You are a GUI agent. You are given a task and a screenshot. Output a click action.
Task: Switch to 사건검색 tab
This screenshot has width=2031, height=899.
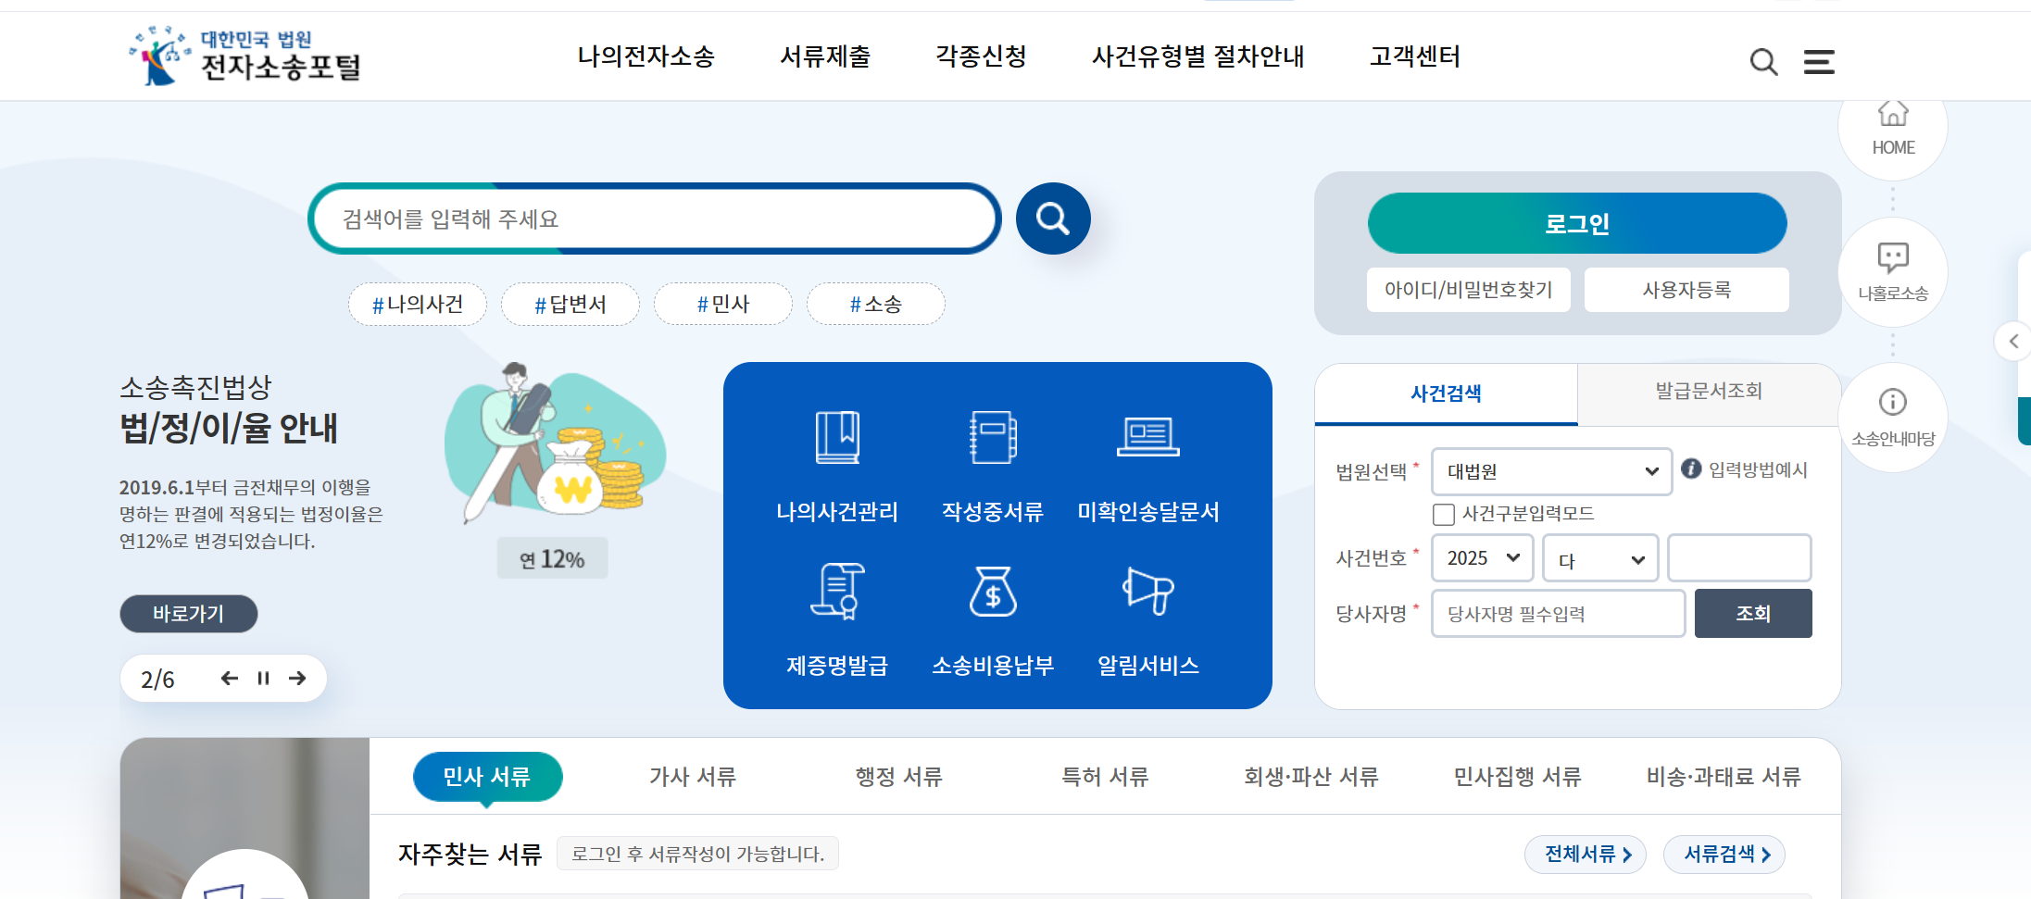[1446, 393]
